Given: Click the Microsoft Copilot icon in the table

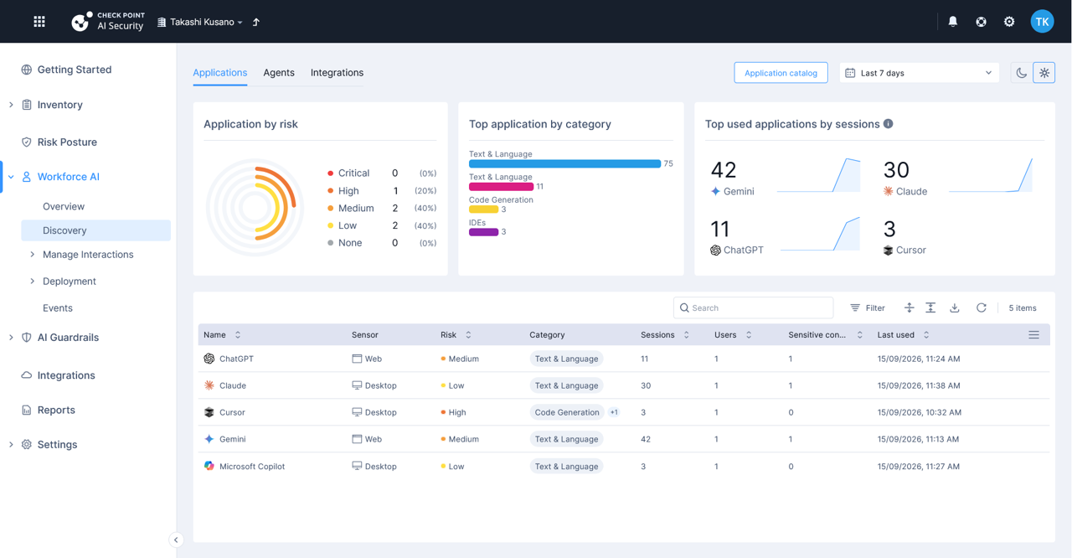Looking at the screenshot, I should 209,466.
